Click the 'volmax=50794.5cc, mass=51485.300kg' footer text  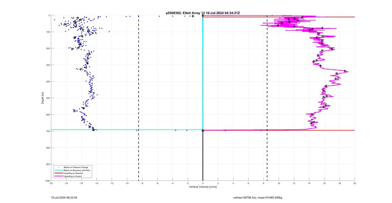pos(258,197)
